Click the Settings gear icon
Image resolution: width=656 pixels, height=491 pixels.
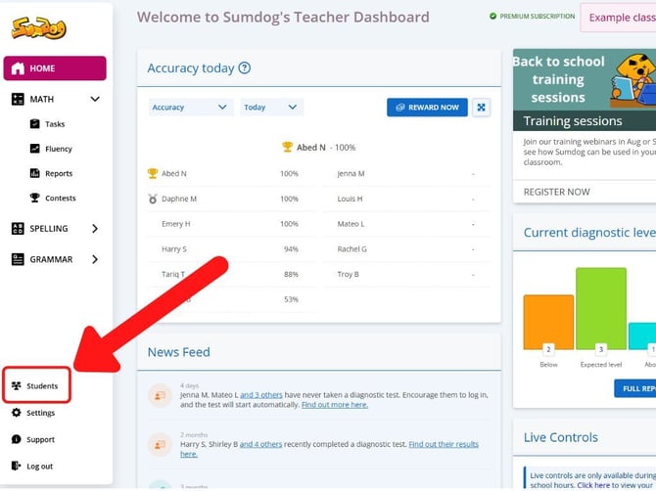pyautogui.click(x=17, y=413)
